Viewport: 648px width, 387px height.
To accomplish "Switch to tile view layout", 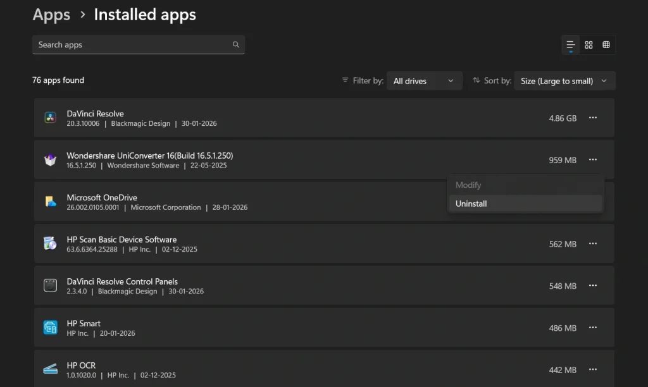I will click(x=589, y=44).
